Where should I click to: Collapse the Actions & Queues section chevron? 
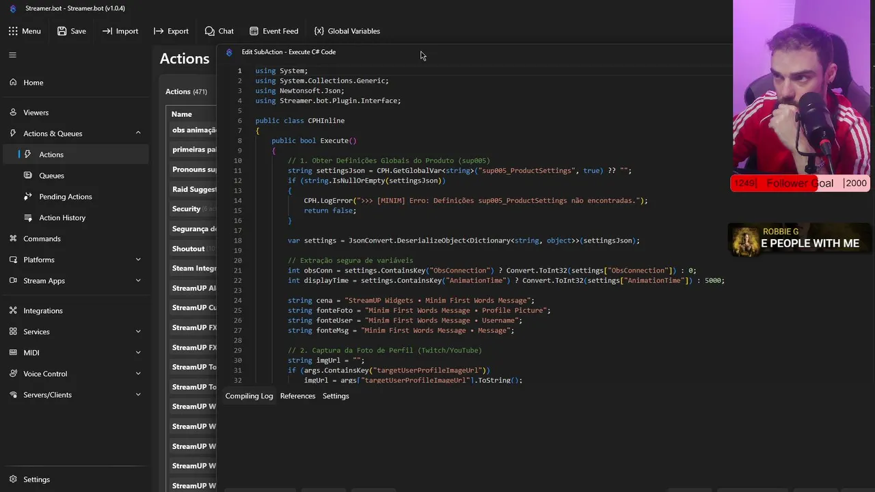point(138,133)
